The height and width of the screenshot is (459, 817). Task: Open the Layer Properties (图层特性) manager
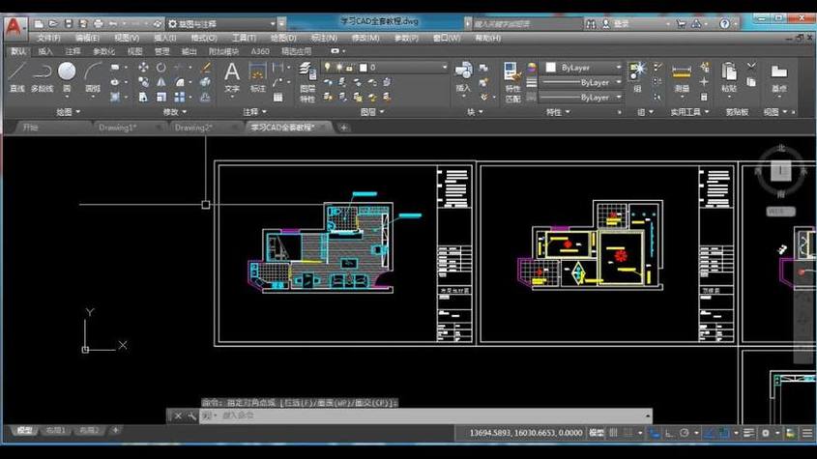(307, 82)
